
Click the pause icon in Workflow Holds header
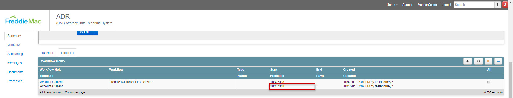pyautogui.click(x=488, y=61)
